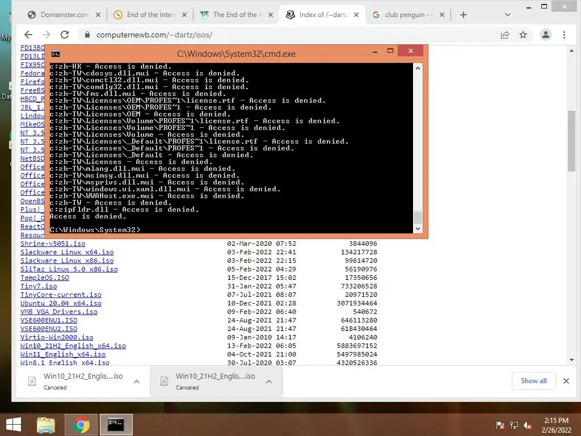Open the Slackware_Linux_x64.iso link
Screen dimensions: 581x436
(x=67, y=252)
